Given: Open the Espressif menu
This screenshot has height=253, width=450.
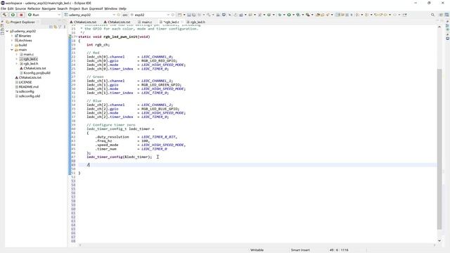Looking at the screenshot, I should pos(96,8).
